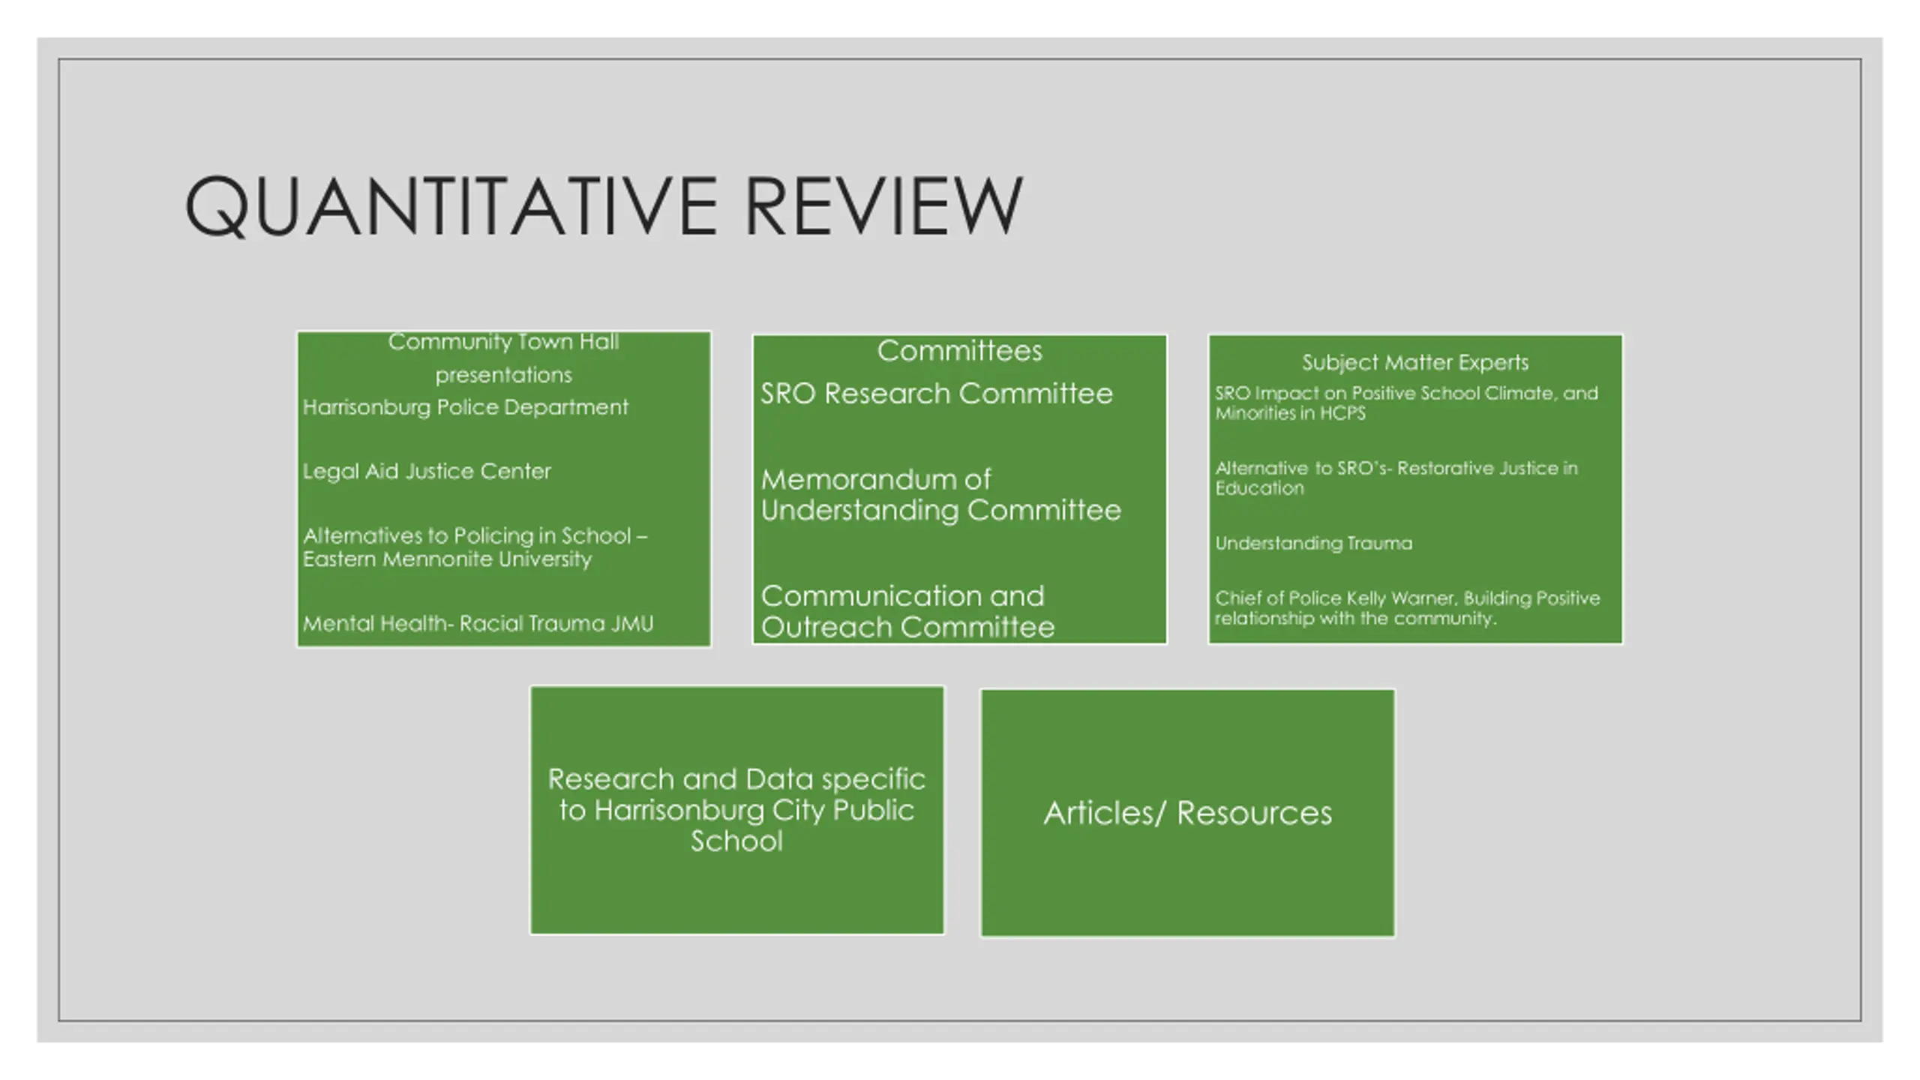1920x1080 pixels.
Task: Select the Legal Aid Justice Center text
Action: (426, 471)
